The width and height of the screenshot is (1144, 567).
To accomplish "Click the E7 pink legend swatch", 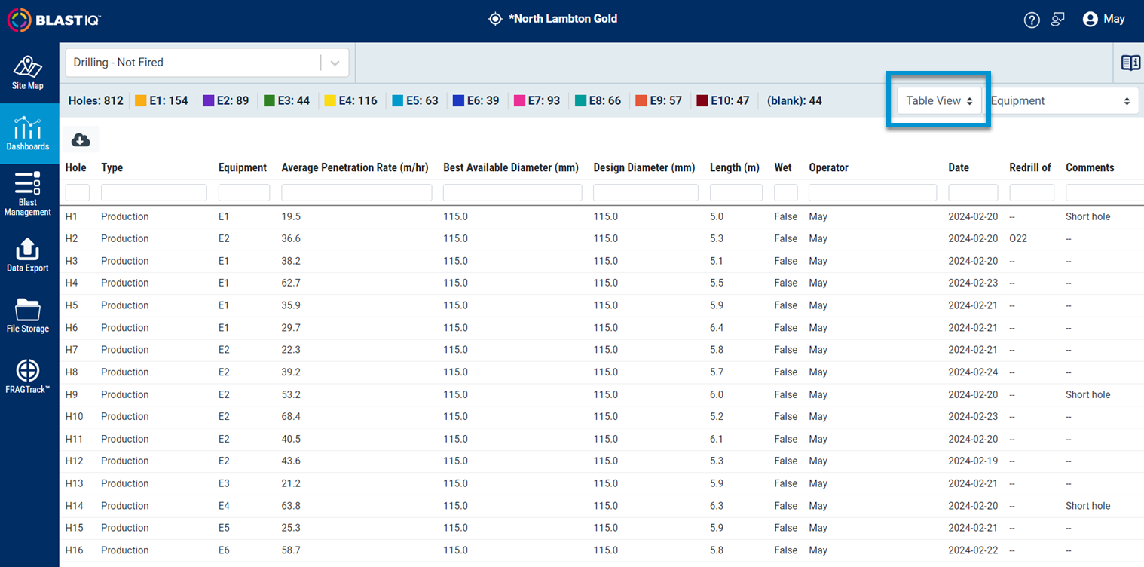I will point(519,100).
